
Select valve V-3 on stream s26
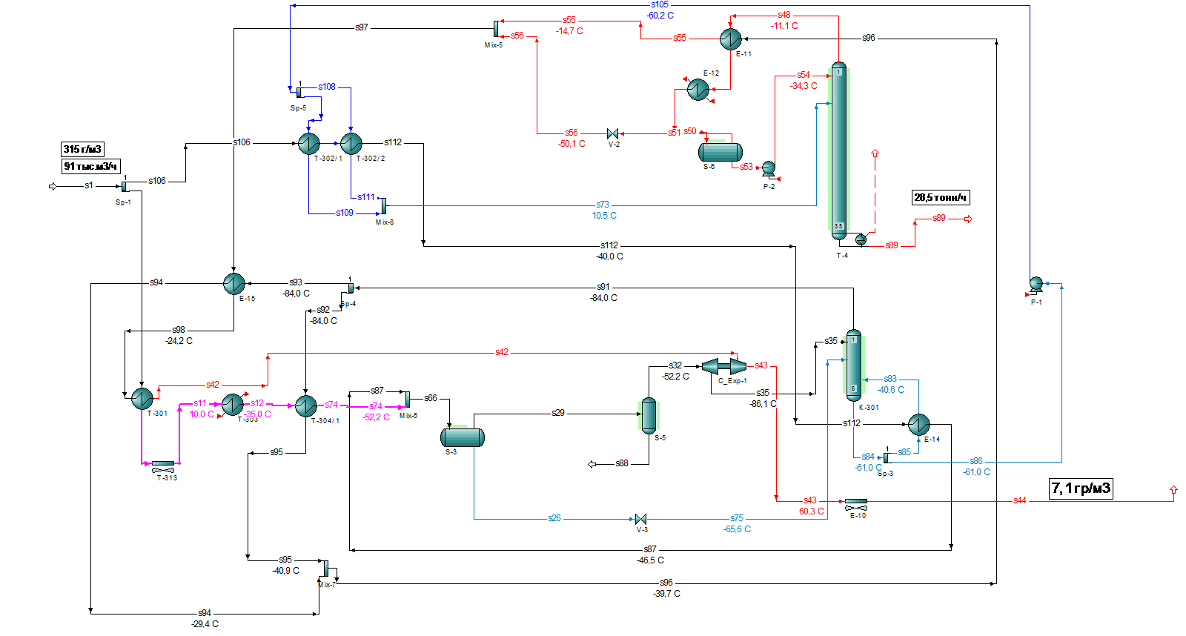(x=641, y=519)
